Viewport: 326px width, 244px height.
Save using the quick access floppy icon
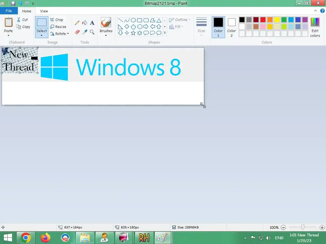tap(13, 3)
